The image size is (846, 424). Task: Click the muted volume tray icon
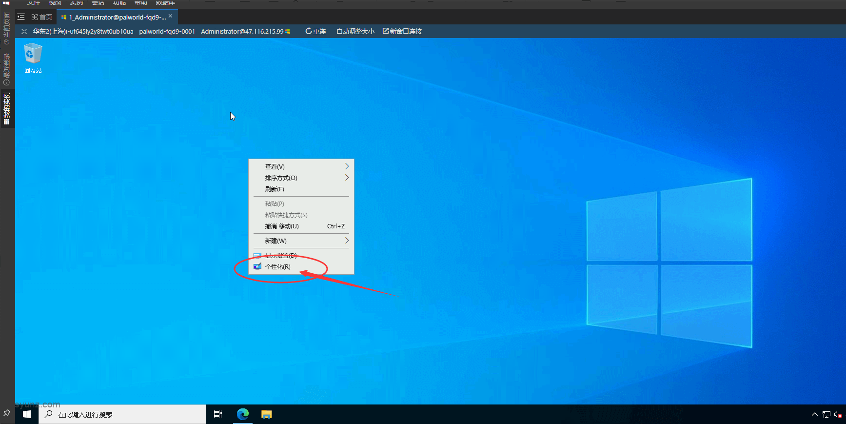(x=838, y=414)
